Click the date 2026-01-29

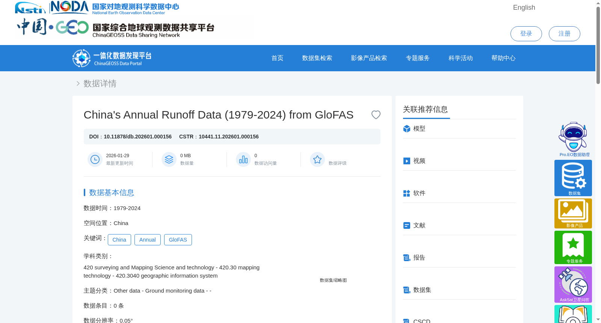tap(118, 156)
